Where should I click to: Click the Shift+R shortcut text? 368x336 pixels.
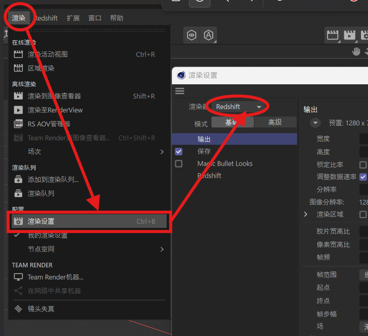tap(144, 96)
